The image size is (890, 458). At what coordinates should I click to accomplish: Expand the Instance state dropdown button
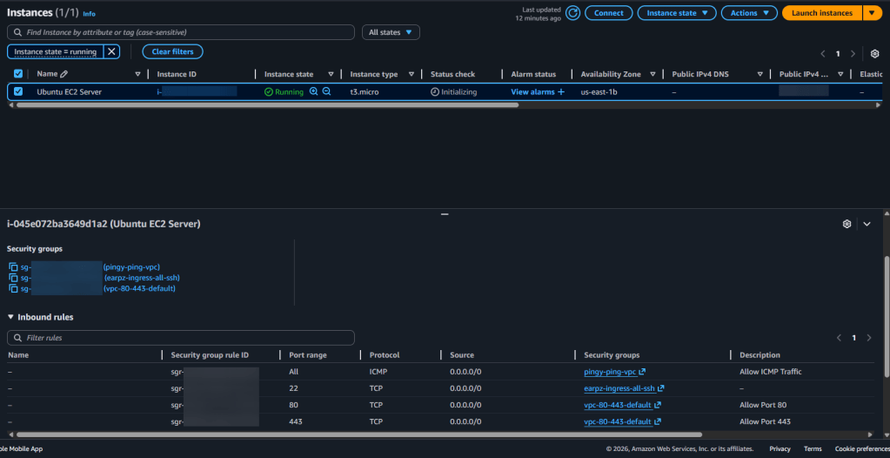click(x=676, y=13)
